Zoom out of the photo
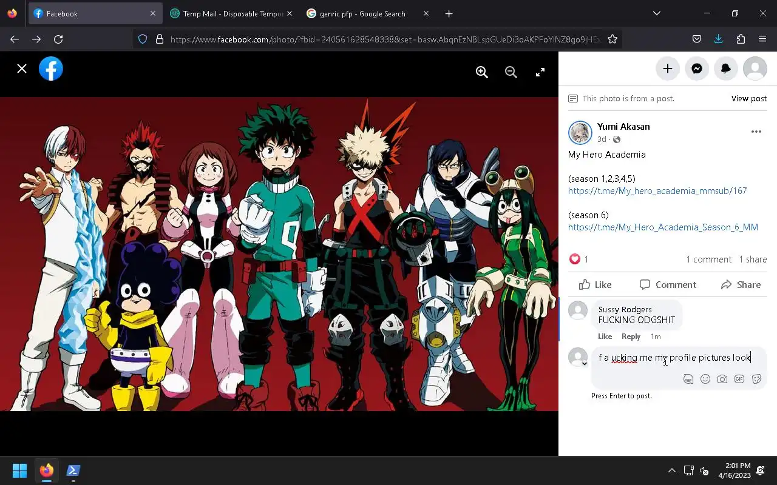This screenshot has height=485, width=777. point(511,72)
